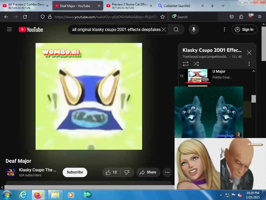The image size is (266, 200).
Task: Open the Klasky Csupo channel avatar
Action: click(x=11, y=172)
